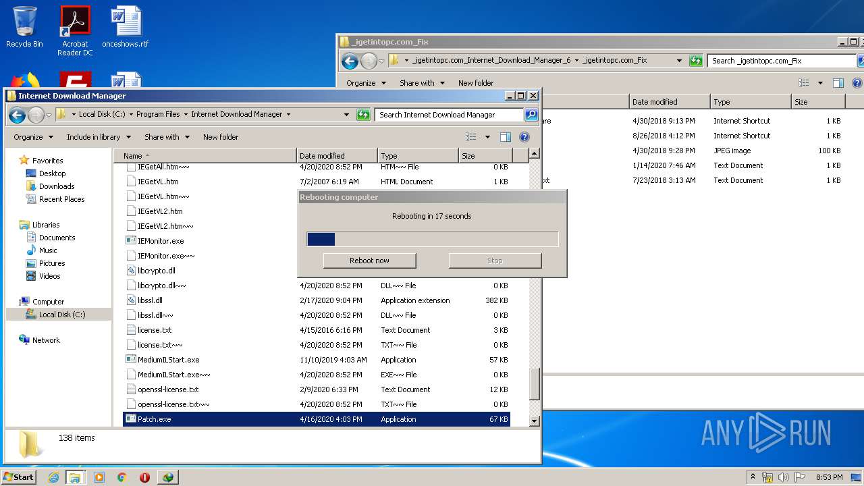This screenshot has height=486, width=864.
Task: Click Search Internet Download Manager field
Action: tap(449, 115)
